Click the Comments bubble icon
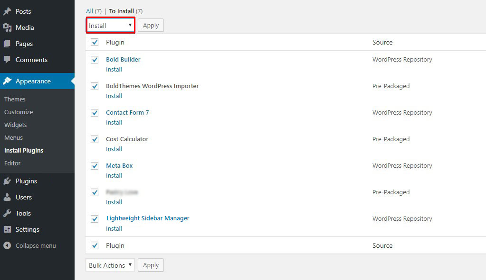Image resolution: width=486 pixels, height=280 pixels. tap(7, 59)
